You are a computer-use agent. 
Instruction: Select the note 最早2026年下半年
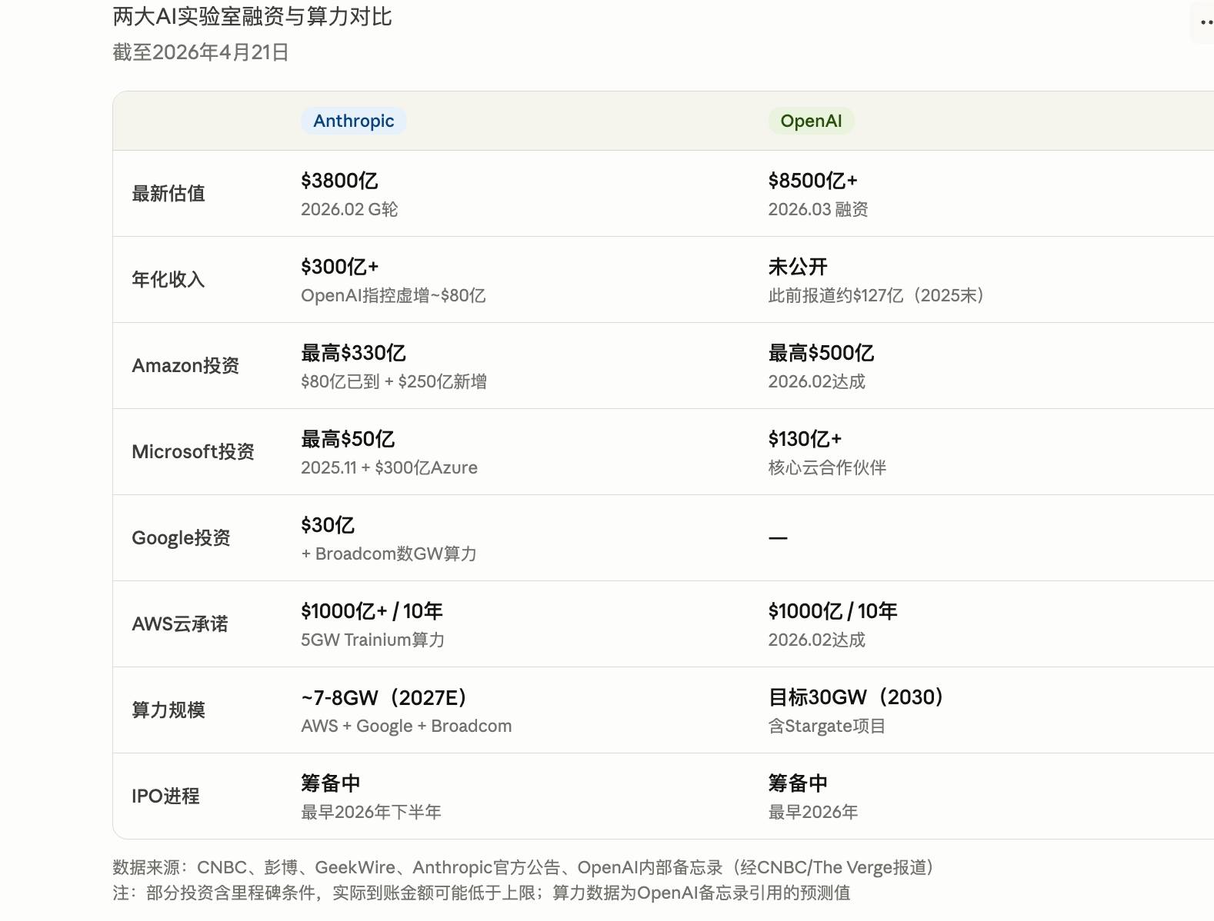371,812
